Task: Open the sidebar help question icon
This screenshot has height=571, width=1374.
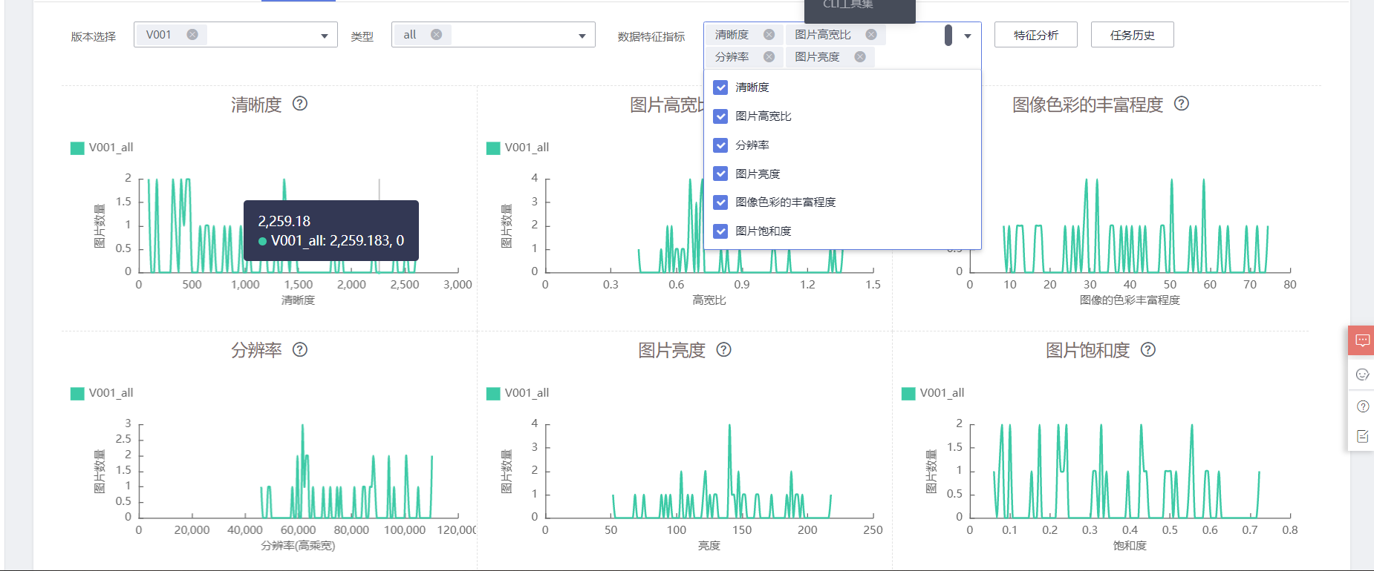Action: [1362, 406]
